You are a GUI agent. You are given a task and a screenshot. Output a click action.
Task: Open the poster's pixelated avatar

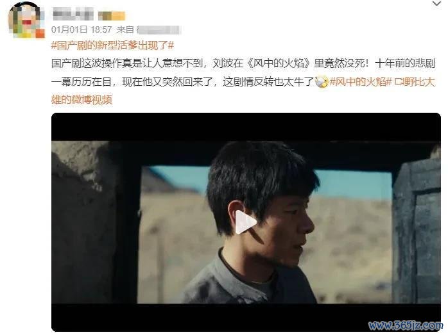(26, 20)
